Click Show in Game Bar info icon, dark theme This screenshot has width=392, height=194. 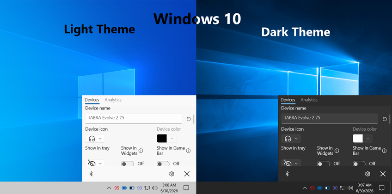(x=384, y=151)
